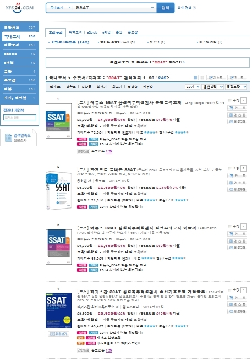Add result 1 to 카트
252x362 pixels.
point(237,108)
